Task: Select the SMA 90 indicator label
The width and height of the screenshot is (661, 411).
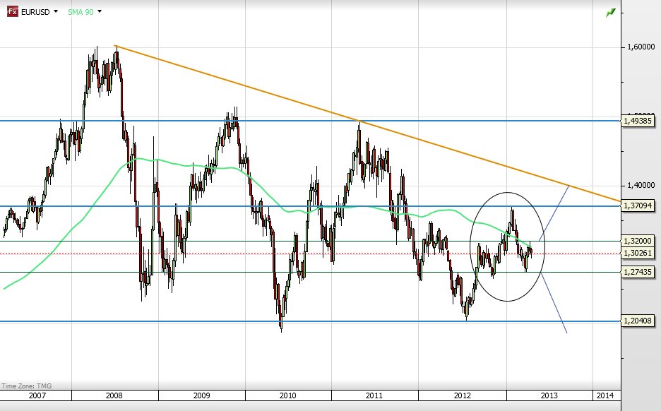Action: (81, 12)
